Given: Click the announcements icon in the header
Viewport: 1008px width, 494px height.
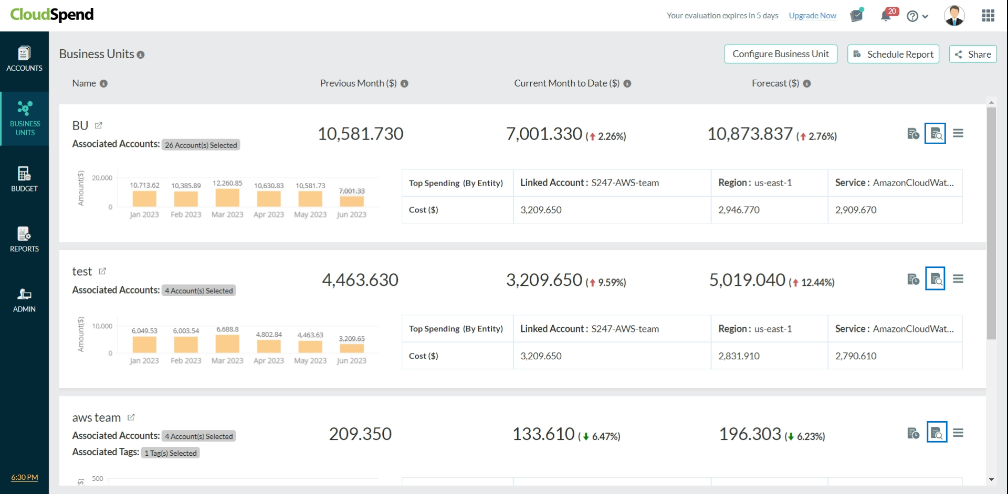Looking at the screenshot, I should point(856,16).
